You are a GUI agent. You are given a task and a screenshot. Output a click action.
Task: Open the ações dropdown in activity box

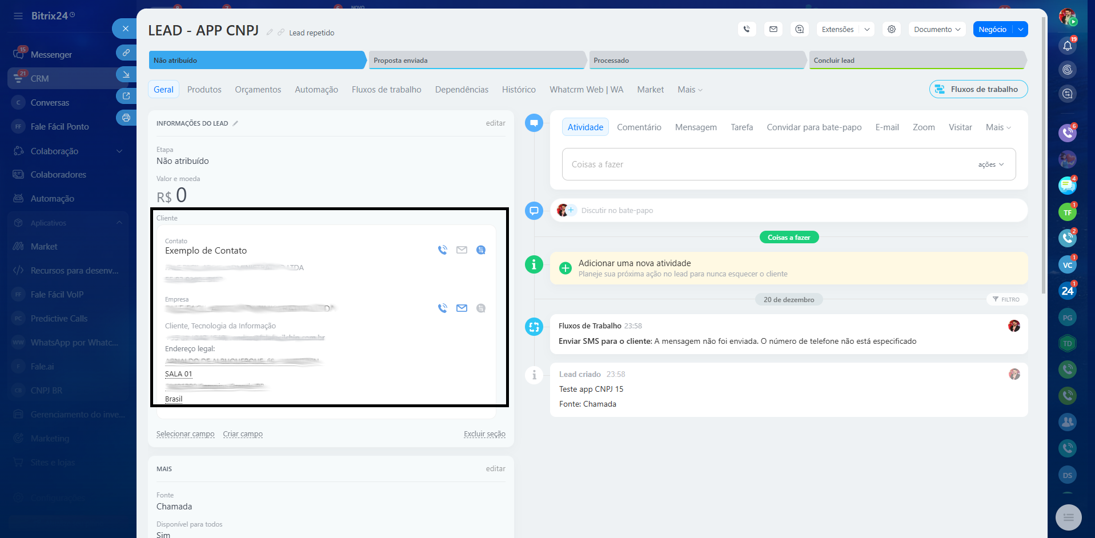(990, 164)
